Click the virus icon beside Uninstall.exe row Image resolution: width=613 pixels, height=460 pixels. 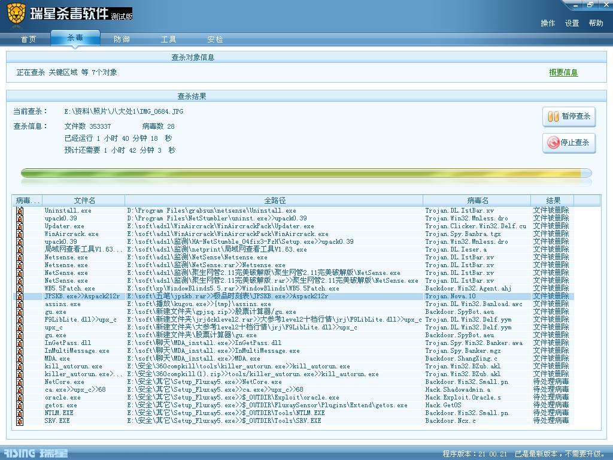pyautogui.click(x=20, y=210)
